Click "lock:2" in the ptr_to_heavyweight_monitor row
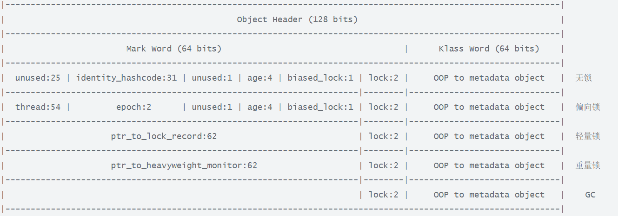 (x=383, y=165)
